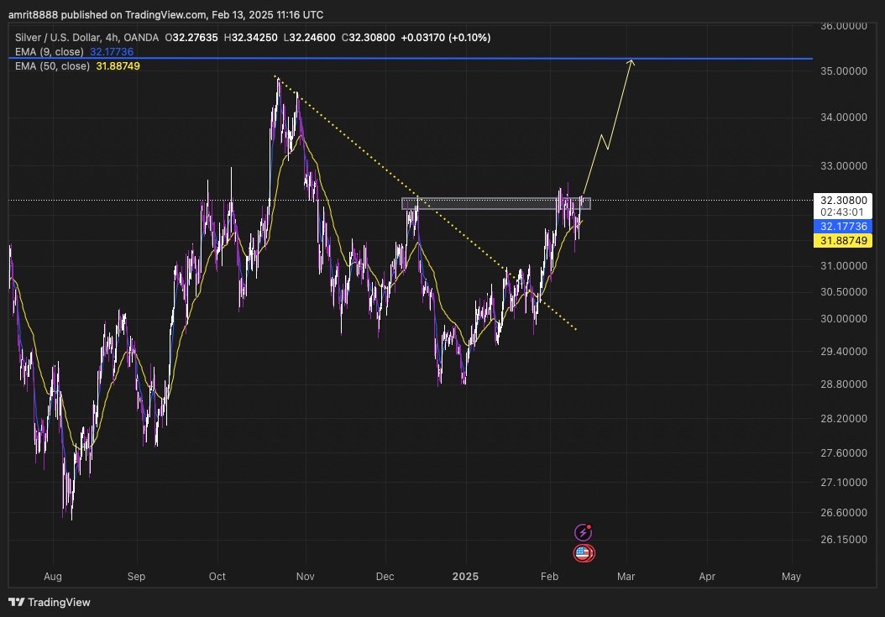
Task: Click the purple lightning event icon
Action: [583, 532]
